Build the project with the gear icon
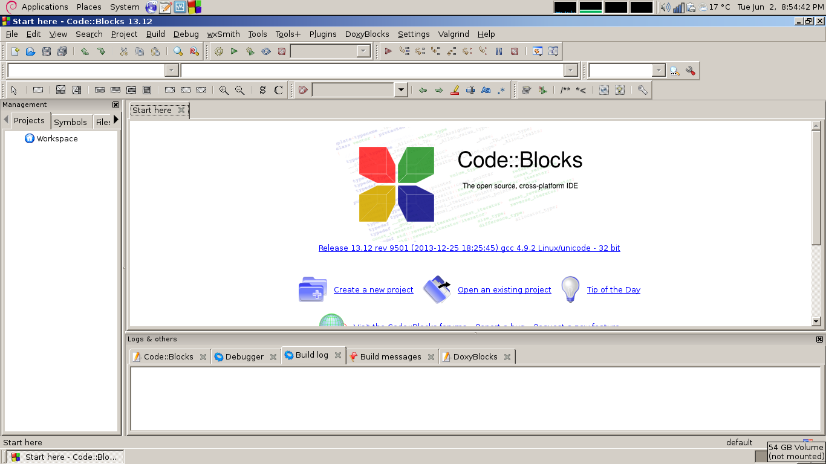 click(x=218, y=51)
